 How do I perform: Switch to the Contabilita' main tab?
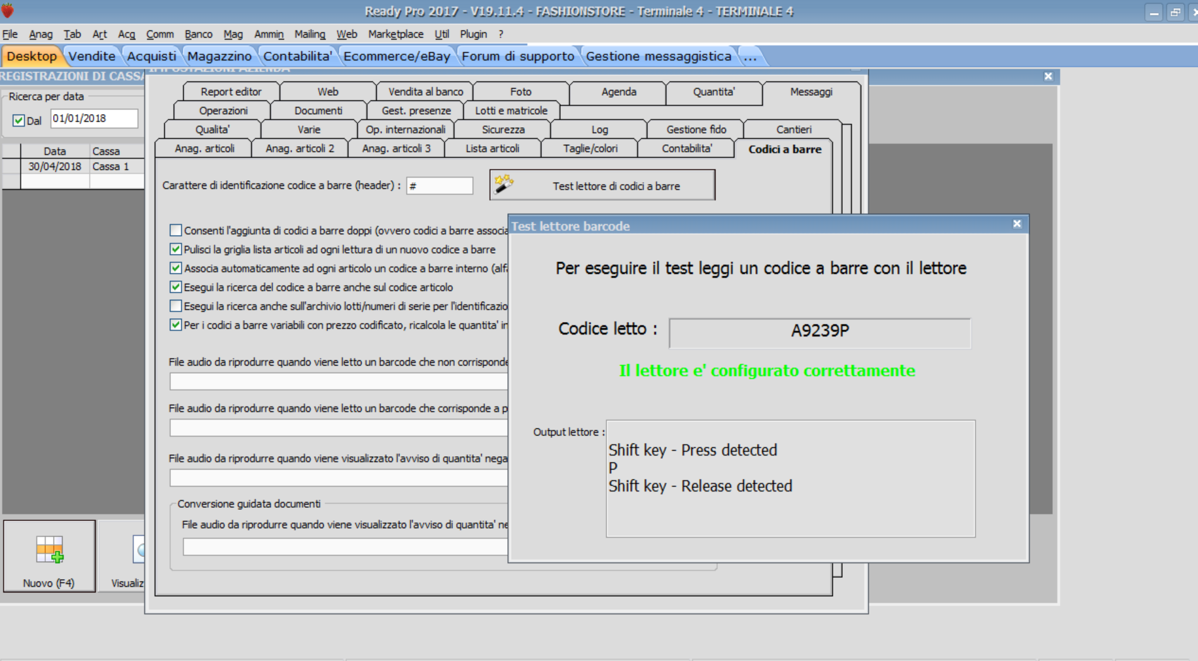[x=298, y=56]
